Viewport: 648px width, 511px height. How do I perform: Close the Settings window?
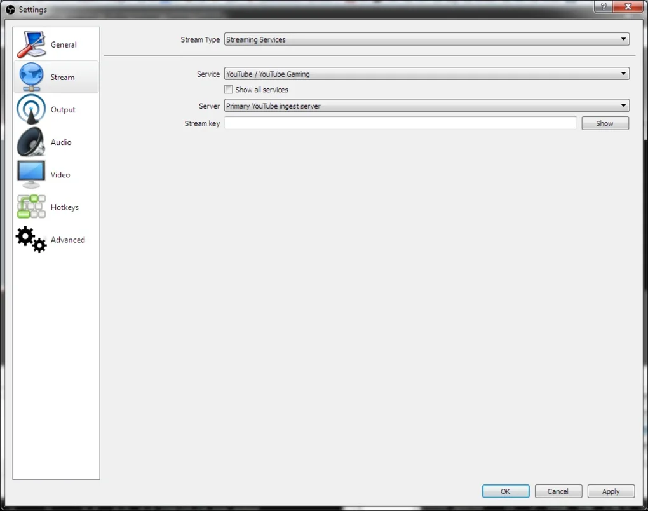[627, 6]
